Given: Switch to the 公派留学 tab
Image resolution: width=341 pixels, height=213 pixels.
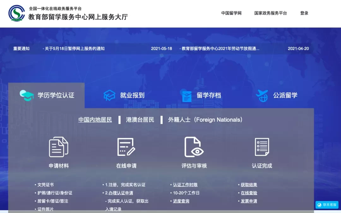Looking at the screenshot, I should 277,95.
